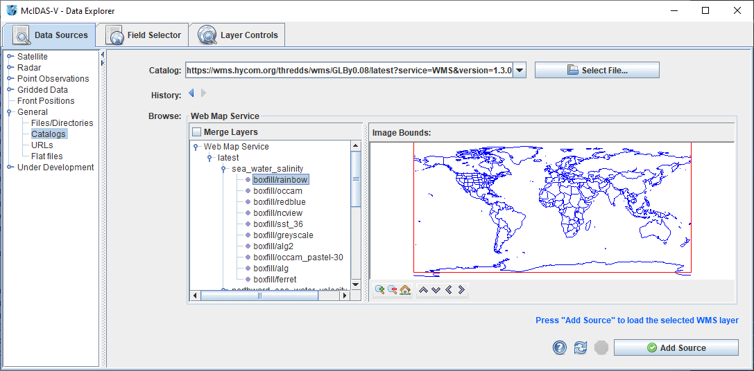754x371 pixels.
Task: Select Catalogs under General
Action: 49,134
